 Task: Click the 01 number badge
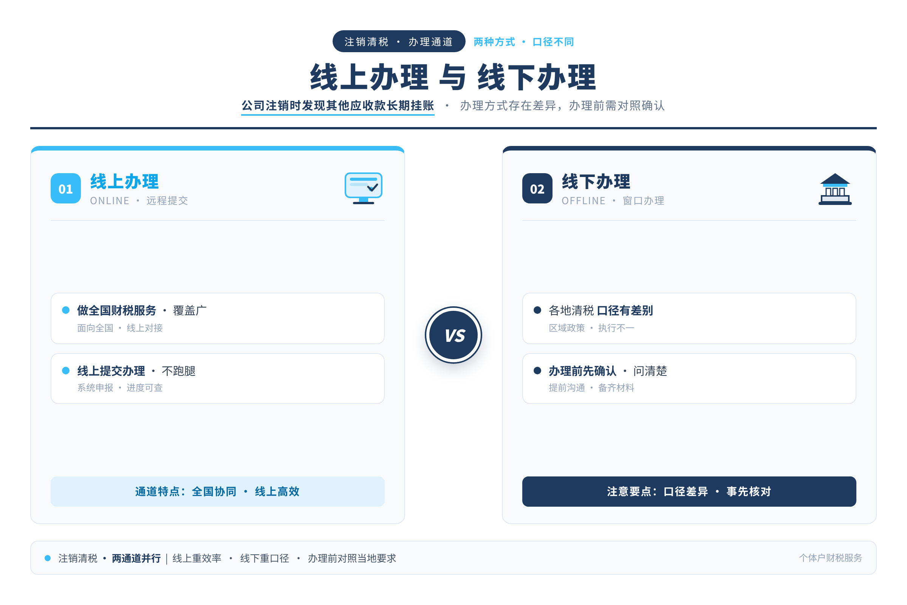pyautogui.click(x=65, y=188)
